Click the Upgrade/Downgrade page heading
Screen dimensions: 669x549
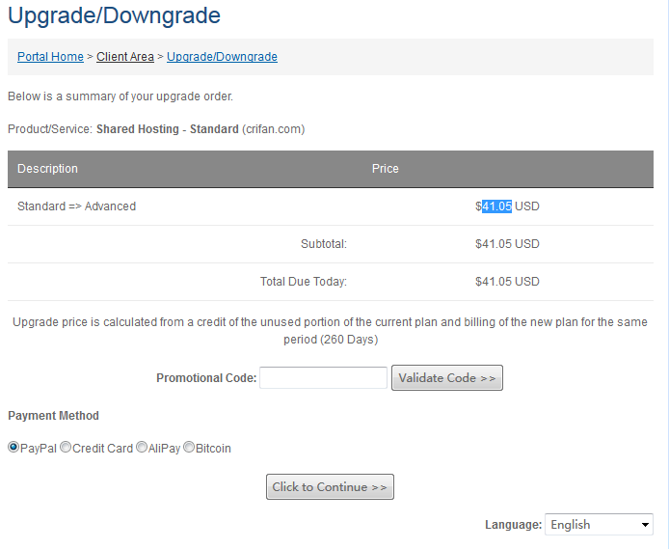[x=114, y=15]
